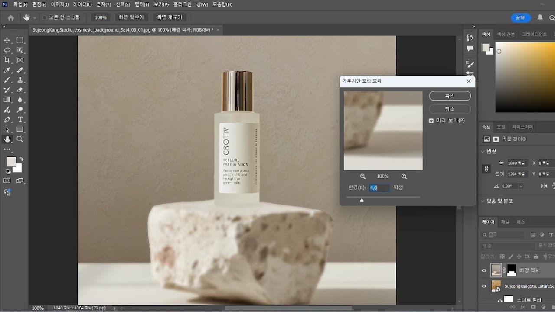Open the layer blend mode 표준 dropdown

(x=508, y=246)
